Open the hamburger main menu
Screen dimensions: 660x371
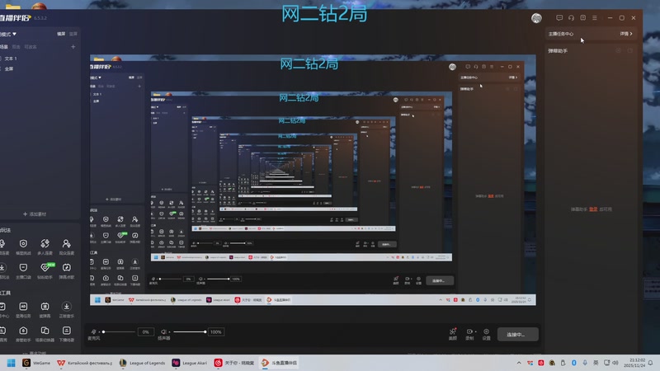pyautogui.click(x=595, y=17)
